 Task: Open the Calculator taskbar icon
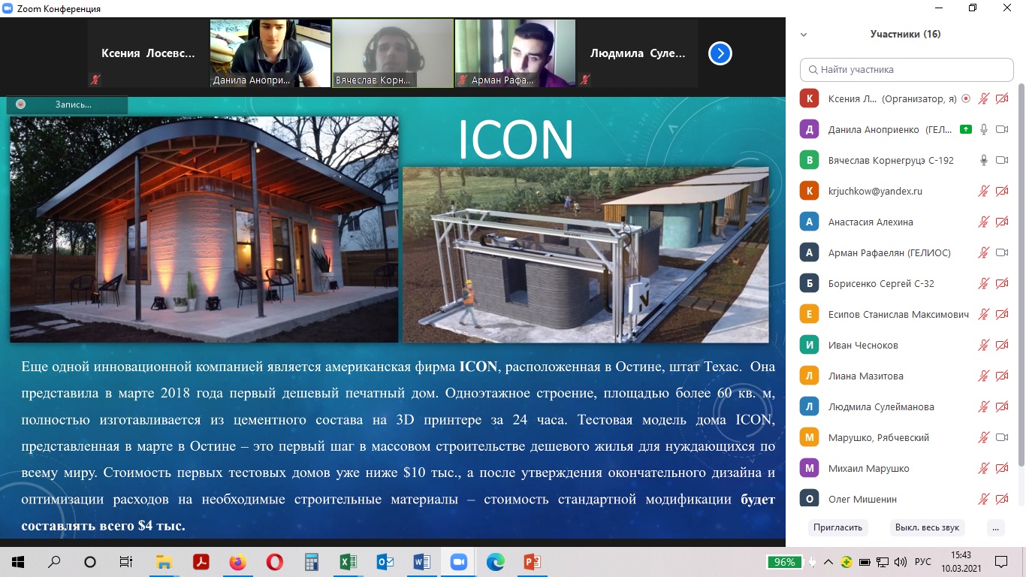pos(311,562)
